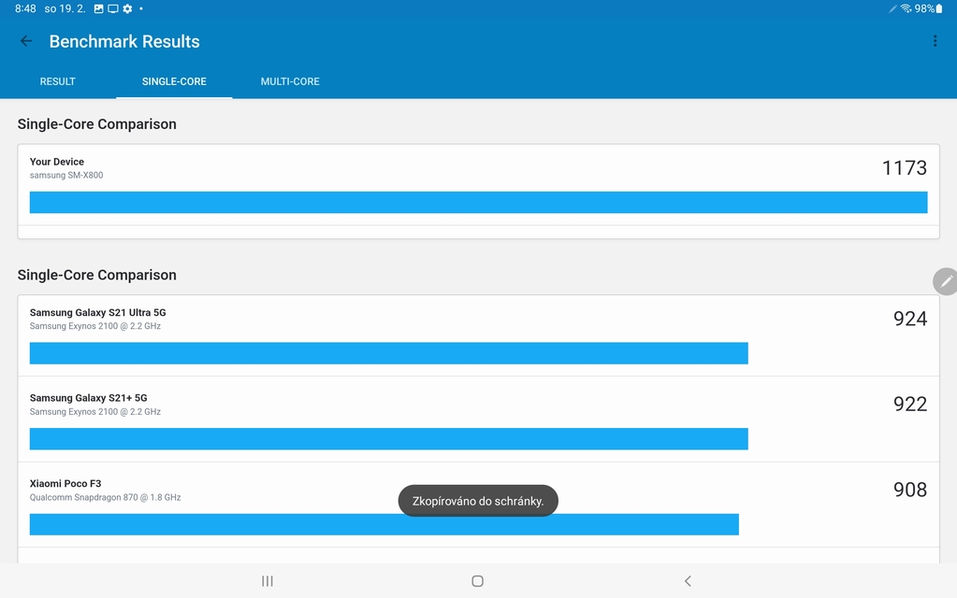957x598 pixels.
Task: Tap the Your Device score bar
Action: (478, 202)
